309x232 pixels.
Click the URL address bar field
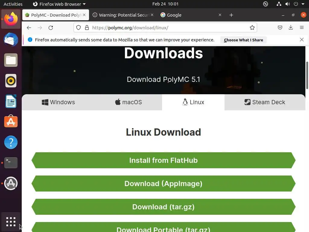(x=165, y=27)
